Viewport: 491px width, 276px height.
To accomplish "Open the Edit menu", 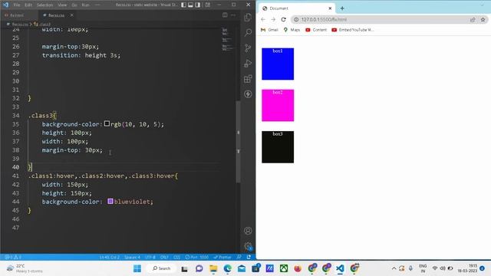I will point(28,5).
